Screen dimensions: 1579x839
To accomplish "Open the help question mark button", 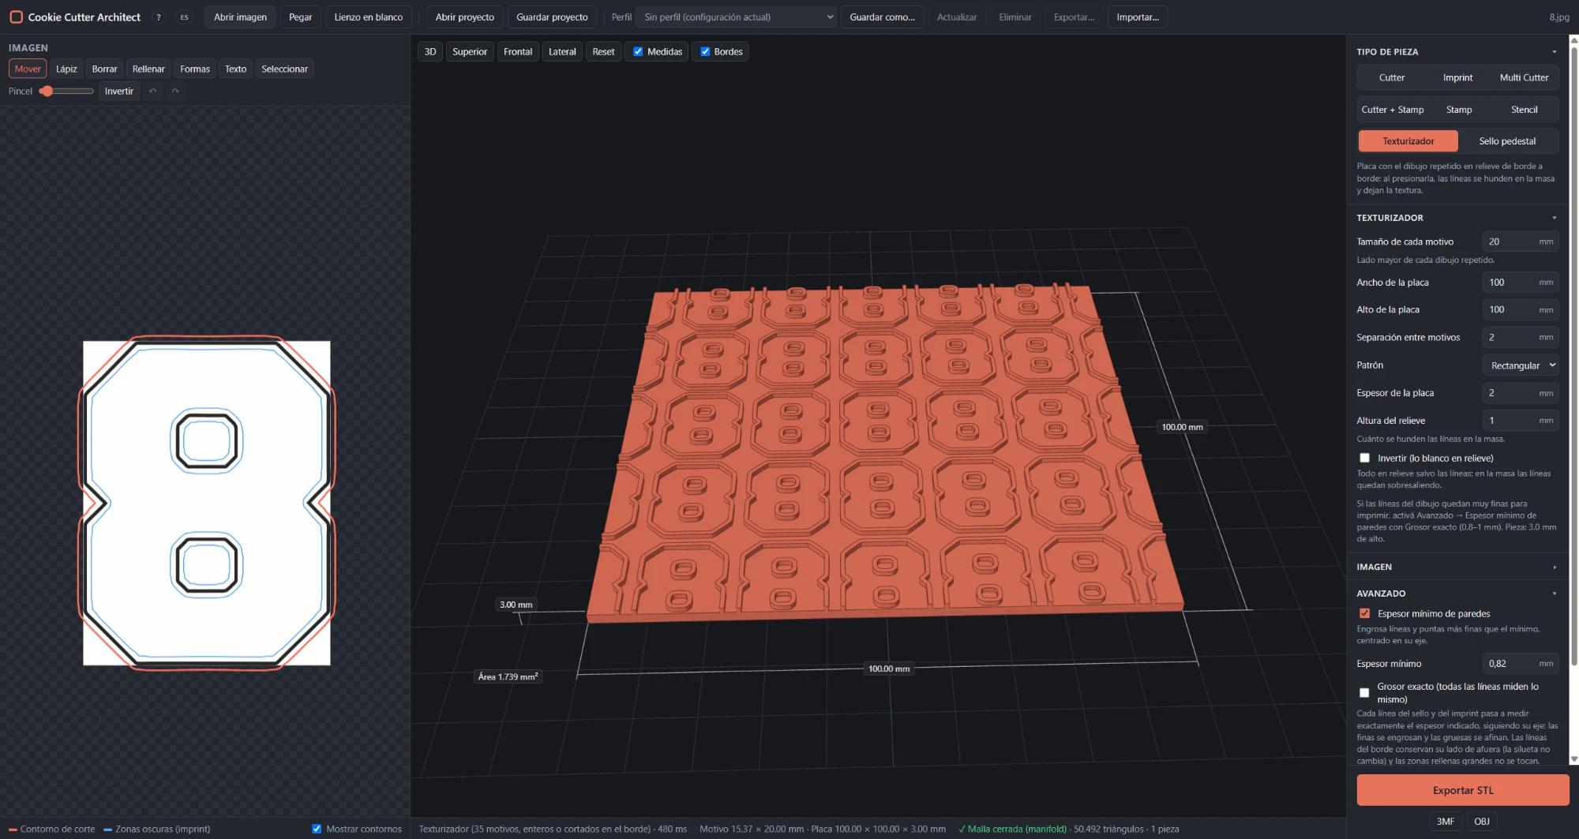I will [159, 17].
